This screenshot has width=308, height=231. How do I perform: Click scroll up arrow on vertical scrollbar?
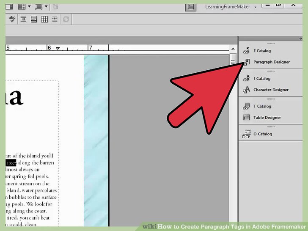tap(233, 47)
